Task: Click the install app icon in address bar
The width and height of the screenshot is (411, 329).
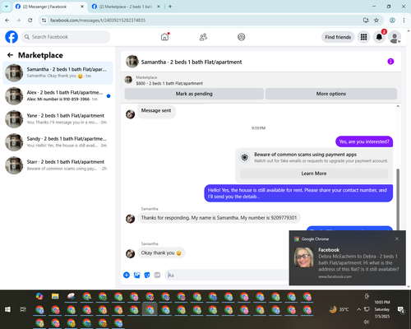Action: click(x=366, y=20)
